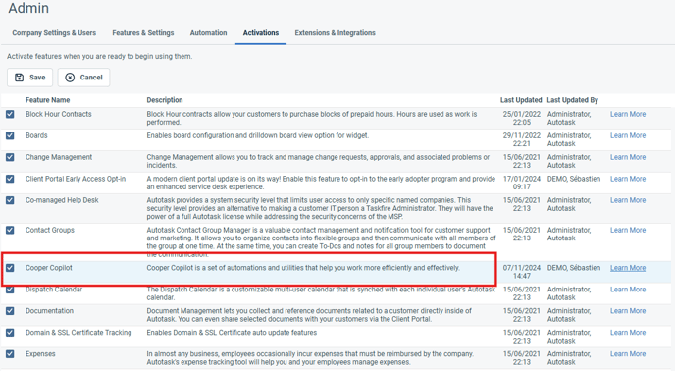This screenshot has width=675, height=371.
Task: Toggle Co-managed Help Desk checkbox
Action: point(10,200)
